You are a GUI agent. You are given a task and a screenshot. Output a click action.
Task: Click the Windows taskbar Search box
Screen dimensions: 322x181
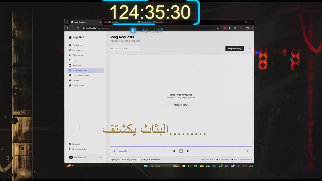coord(165,166)
